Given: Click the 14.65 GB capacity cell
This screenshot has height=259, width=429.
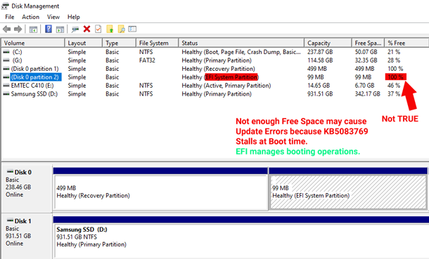Looking at the screenshot, I should tap(319, 86).
